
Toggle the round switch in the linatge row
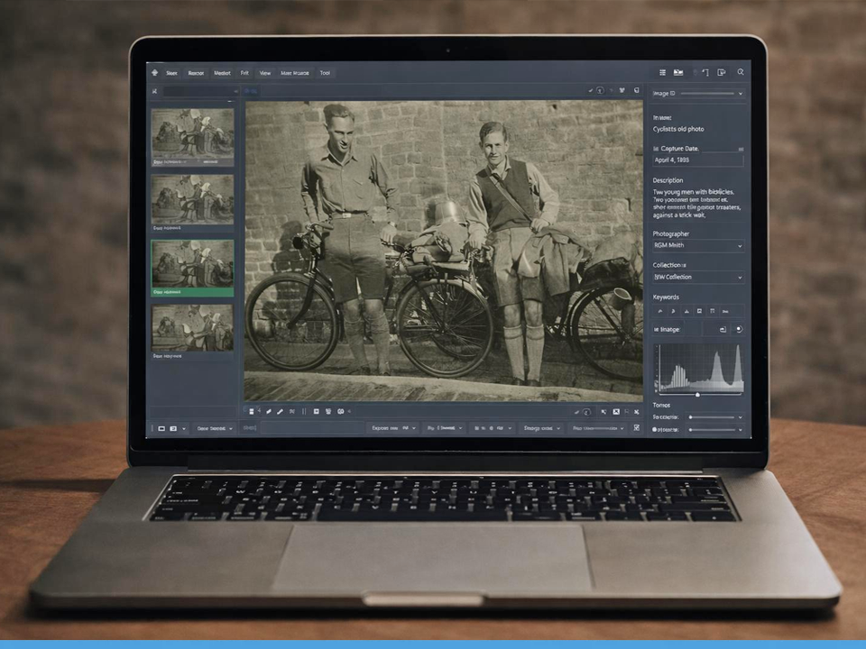pos(739,330)
